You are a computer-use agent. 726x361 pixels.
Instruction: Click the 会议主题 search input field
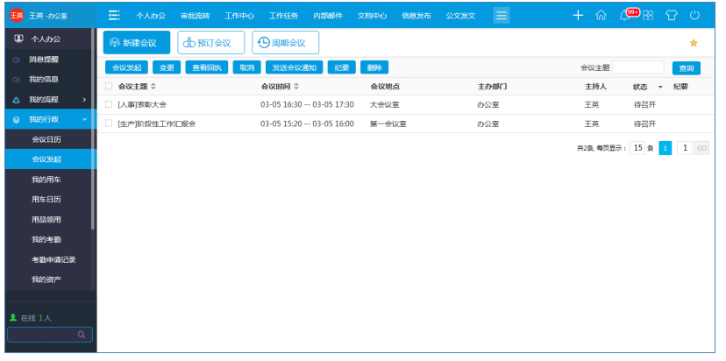pyautogui.click(x=637, y=67)
